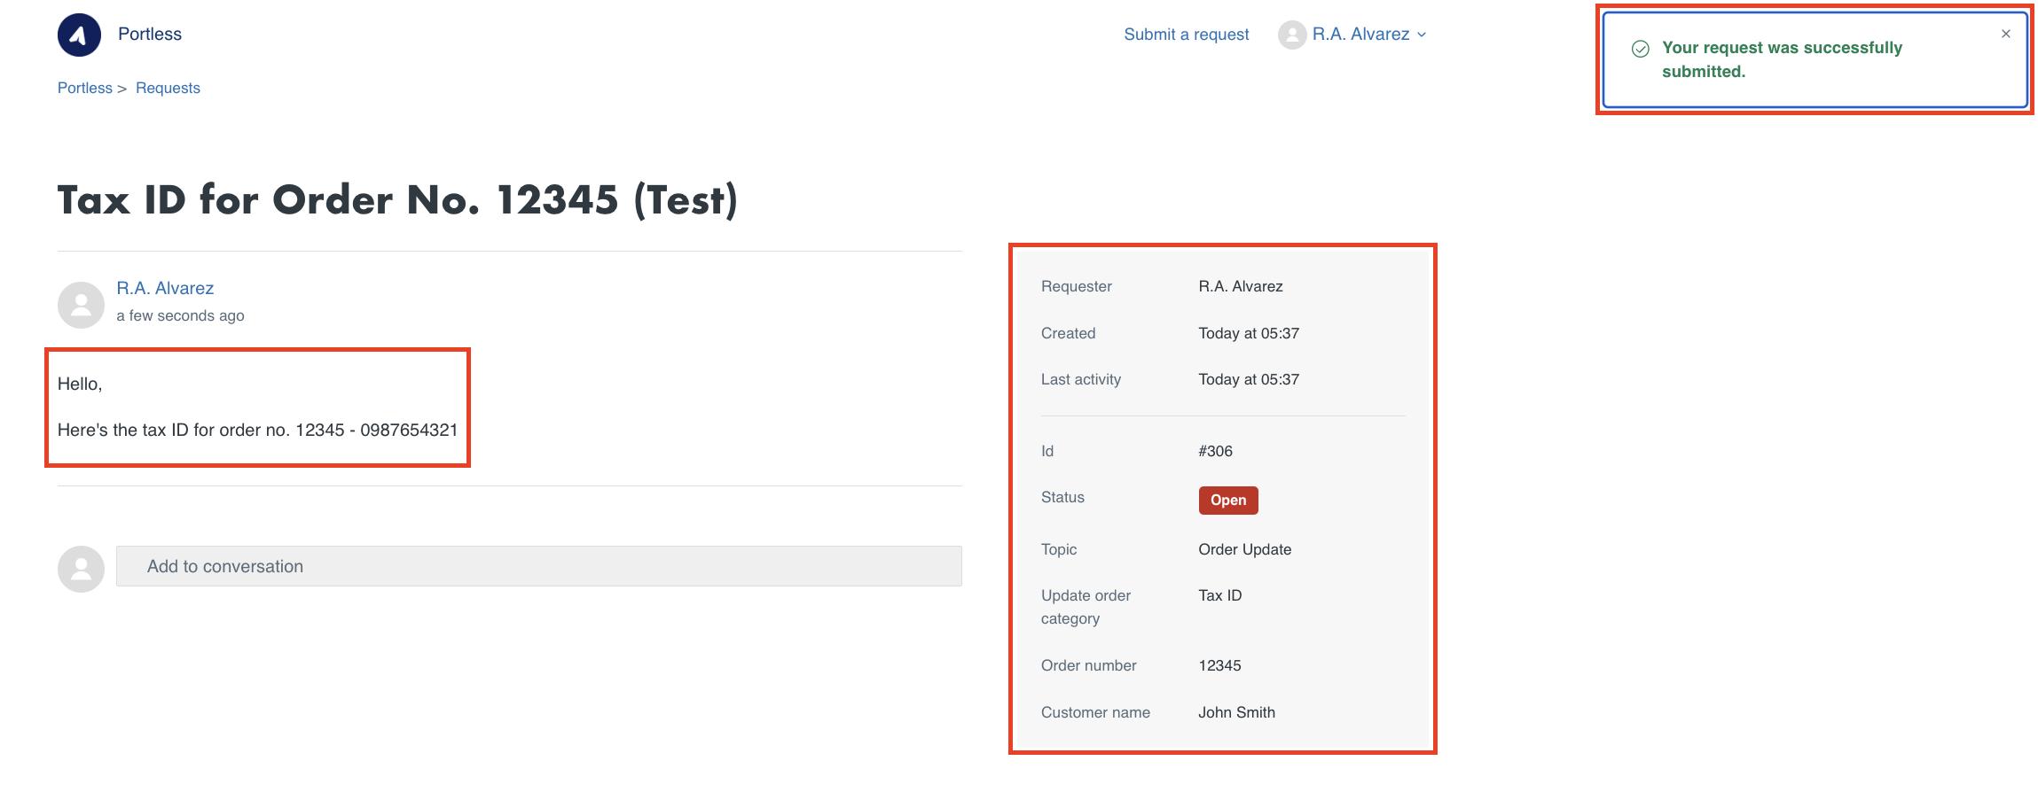The width and height of the screenshot is (2038, 792).
Task: Click the 'a few seconds ago' timestamp
Action: pos(180,315)
